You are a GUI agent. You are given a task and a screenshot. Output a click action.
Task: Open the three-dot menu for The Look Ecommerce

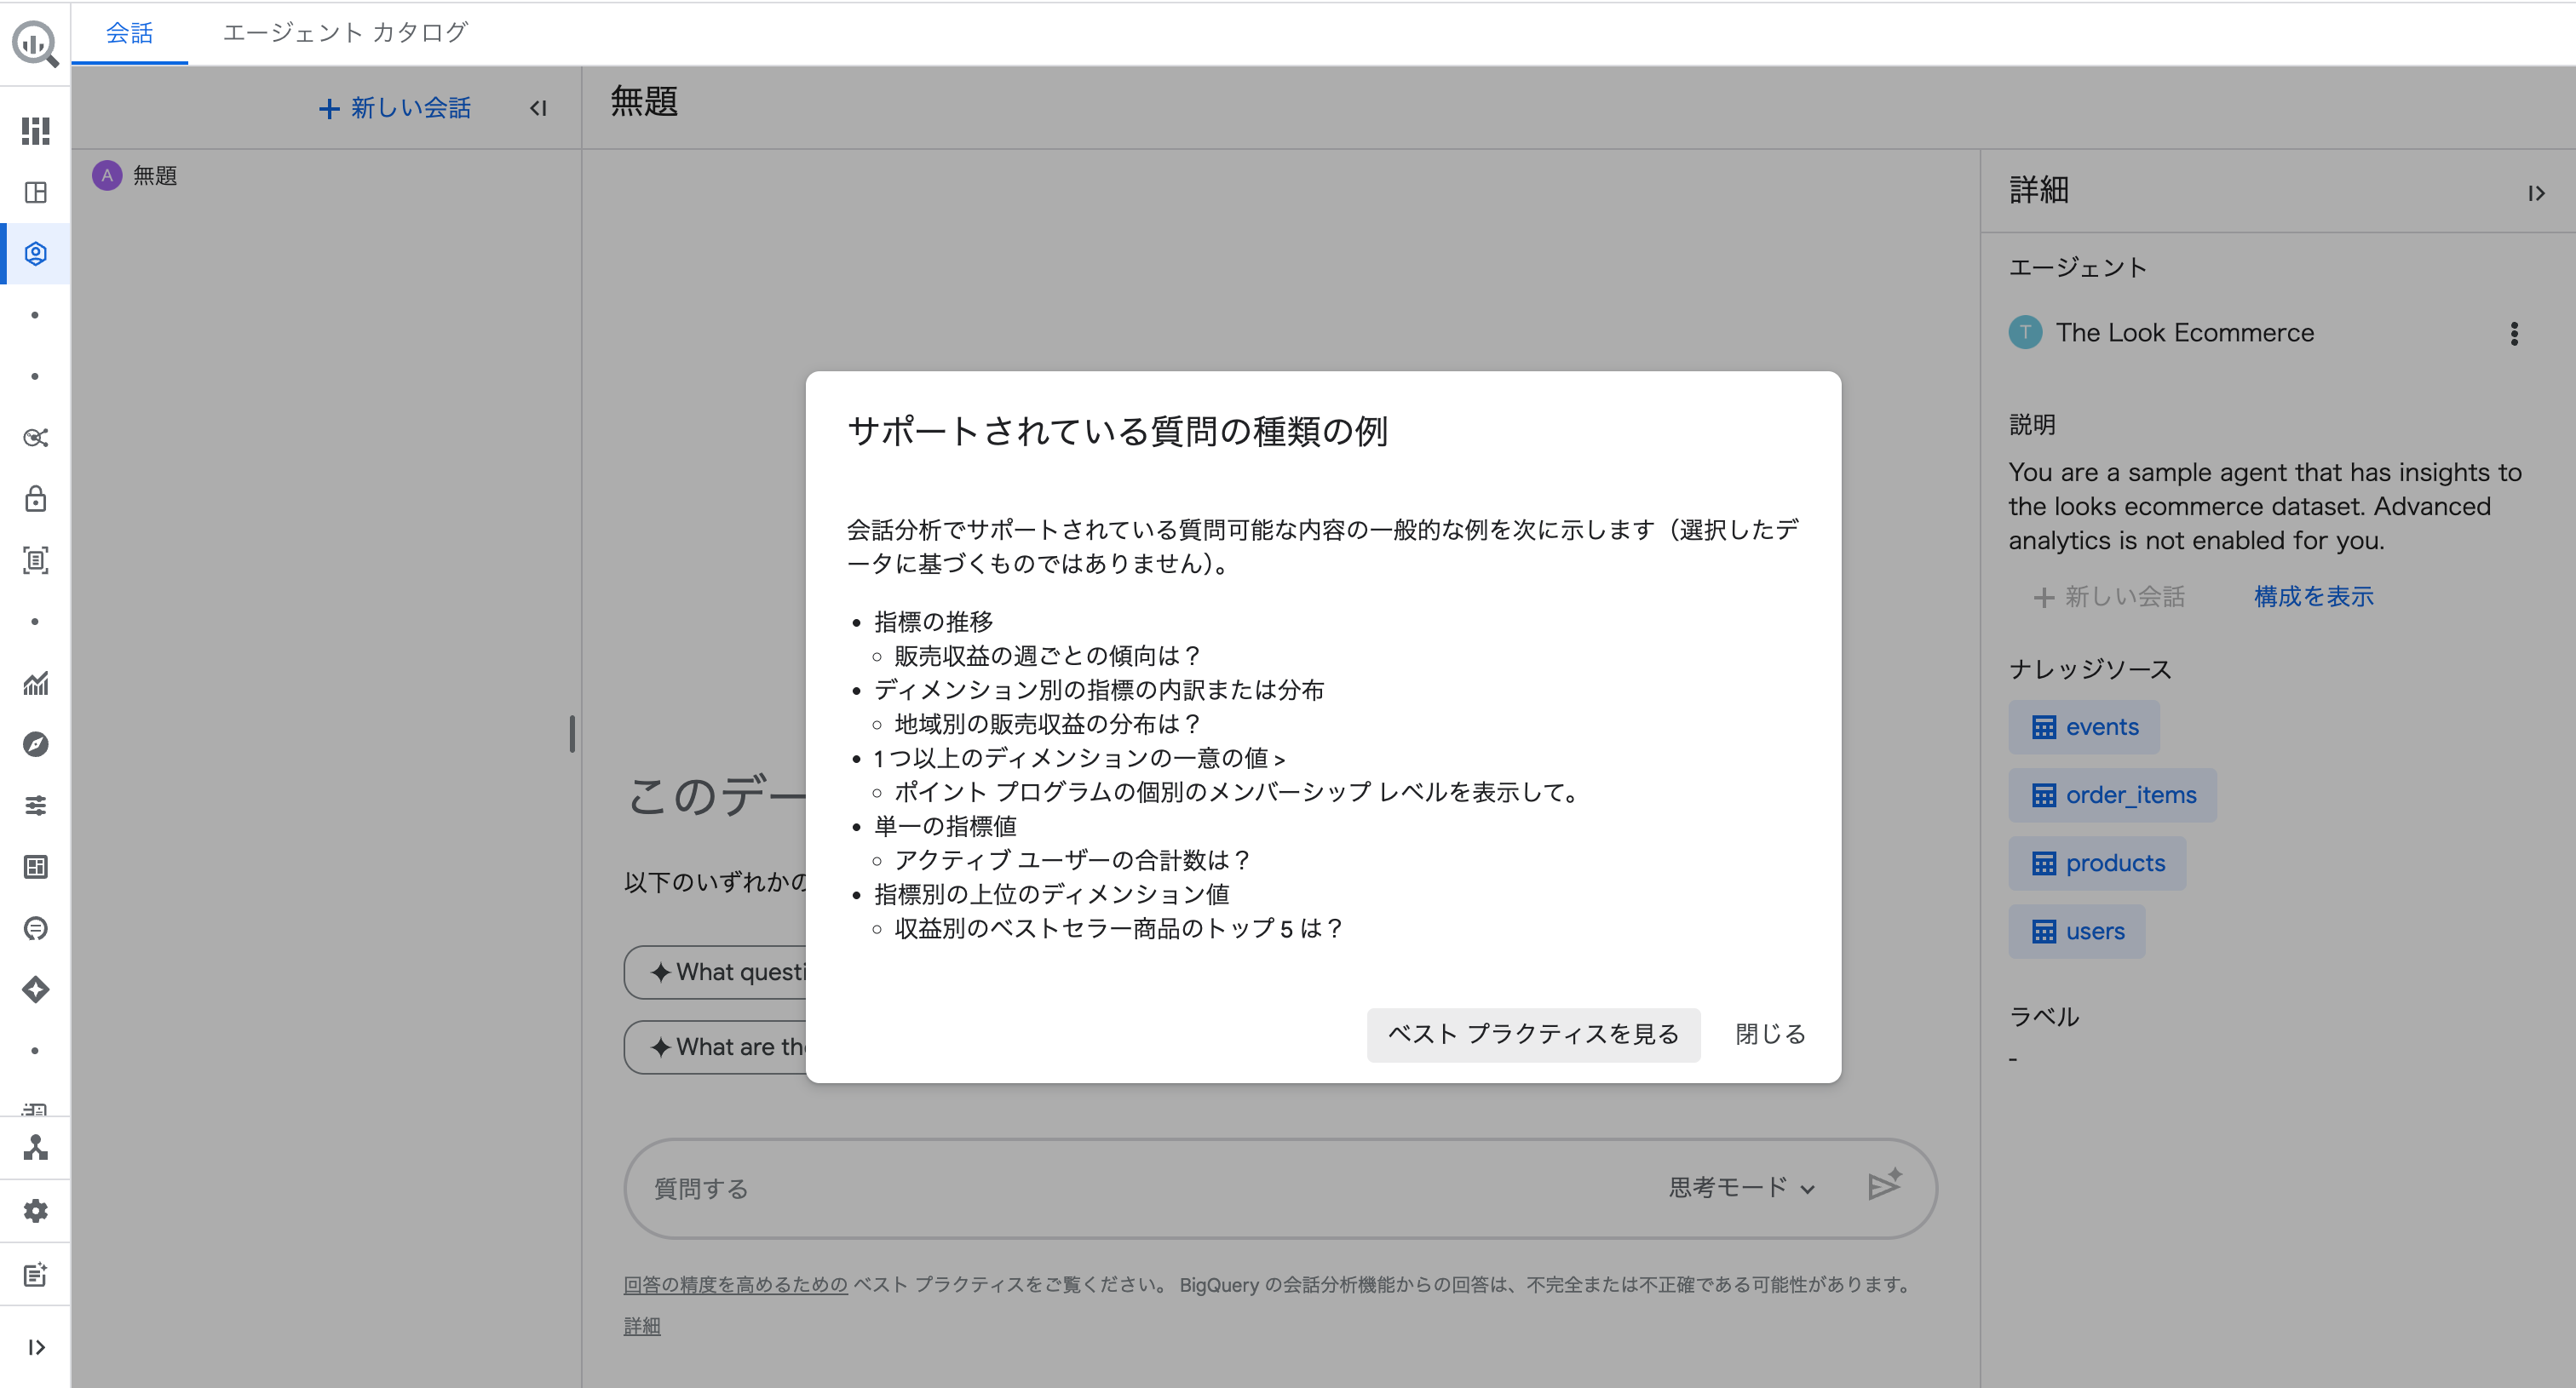pyautogui.click(x=2515, y=334)
